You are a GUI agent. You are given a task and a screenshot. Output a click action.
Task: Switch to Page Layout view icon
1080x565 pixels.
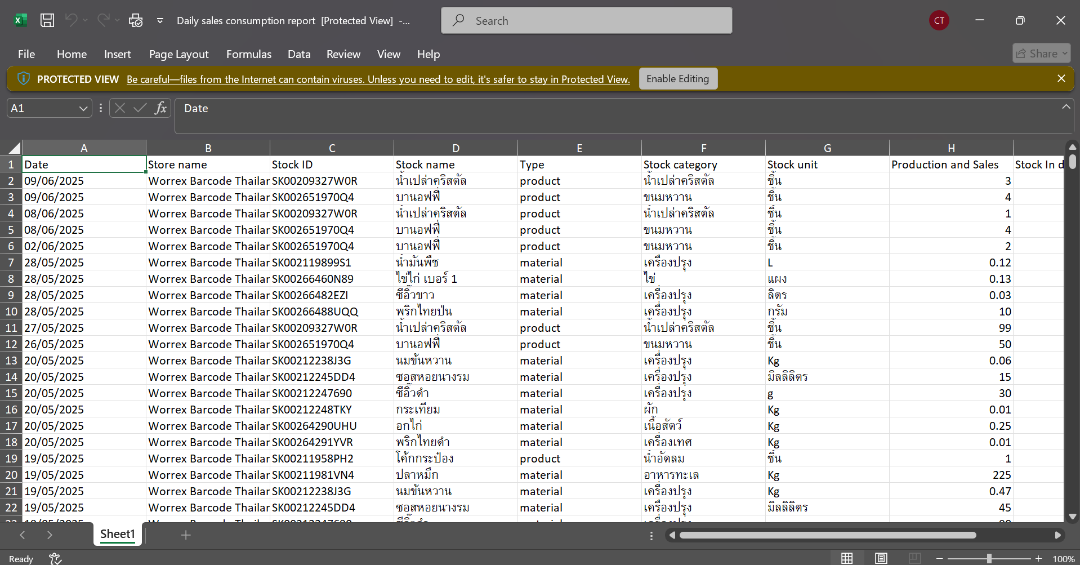(881, 558)
